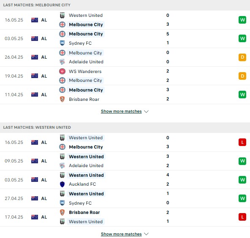Click Show more matches under Western United
The height and width of the screenshot is (238, 250).
[x=121, y=234]
